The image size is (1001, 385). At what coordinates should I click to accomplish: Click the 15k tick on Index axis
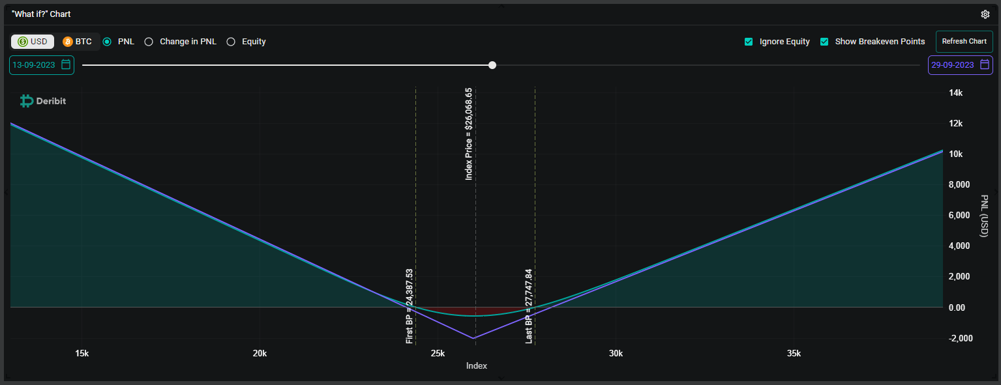(x=82, y=354)
